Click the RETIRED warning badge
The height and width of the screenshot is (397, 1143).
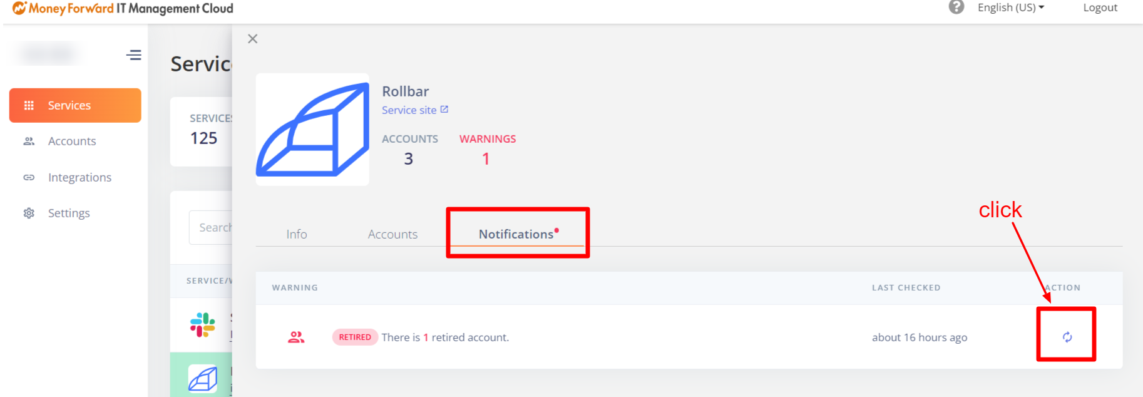click(355, 337)
